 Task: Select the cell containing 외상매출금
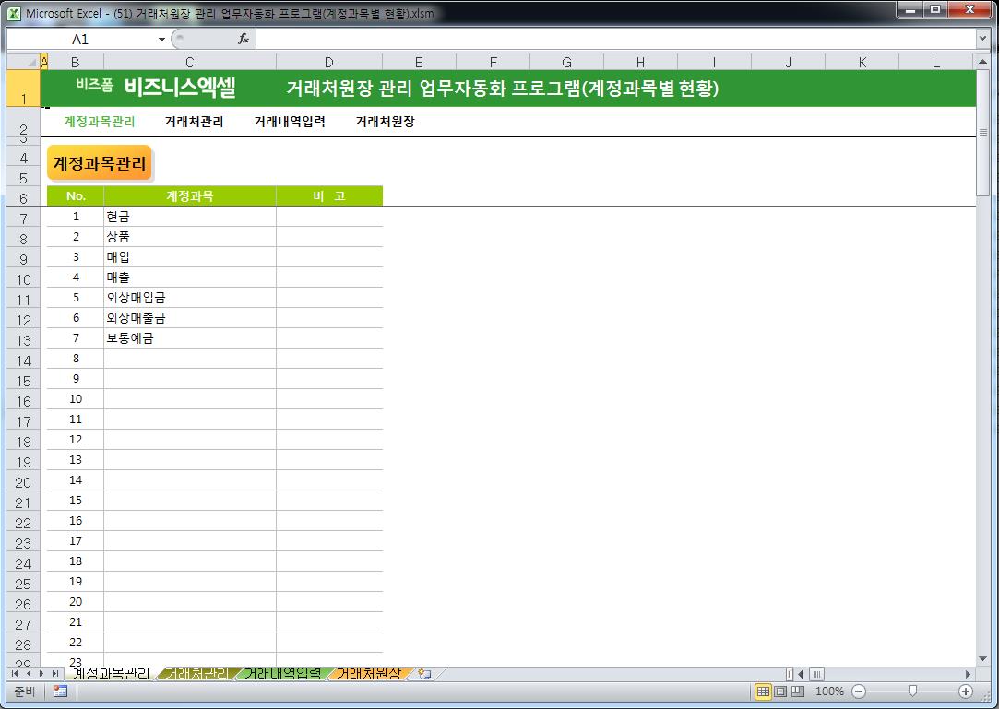coord(190,318)
